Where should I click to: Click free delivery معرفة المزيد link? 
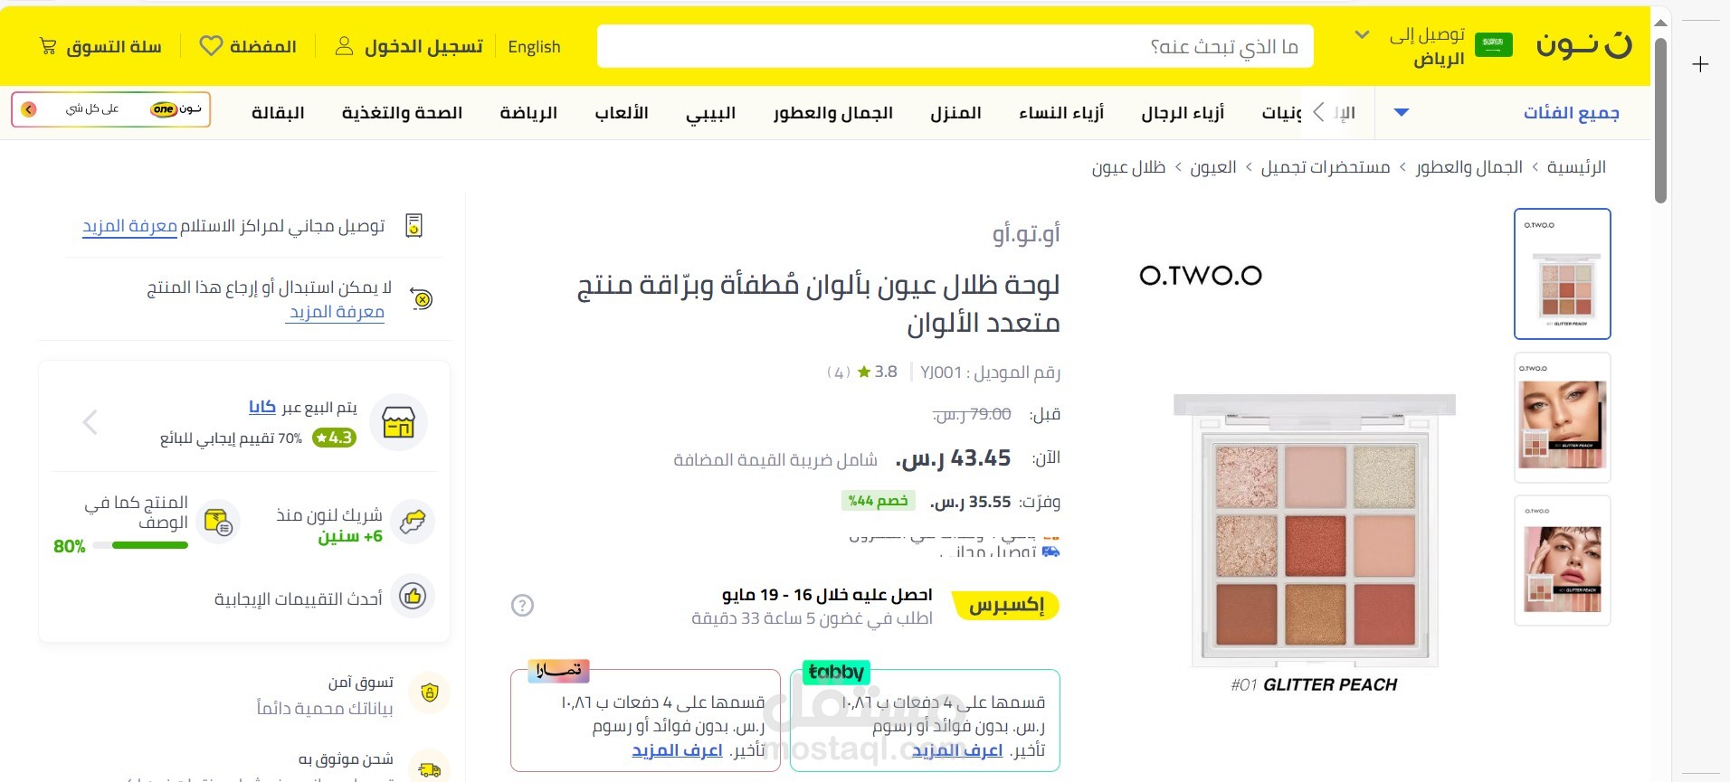[129, 226]
